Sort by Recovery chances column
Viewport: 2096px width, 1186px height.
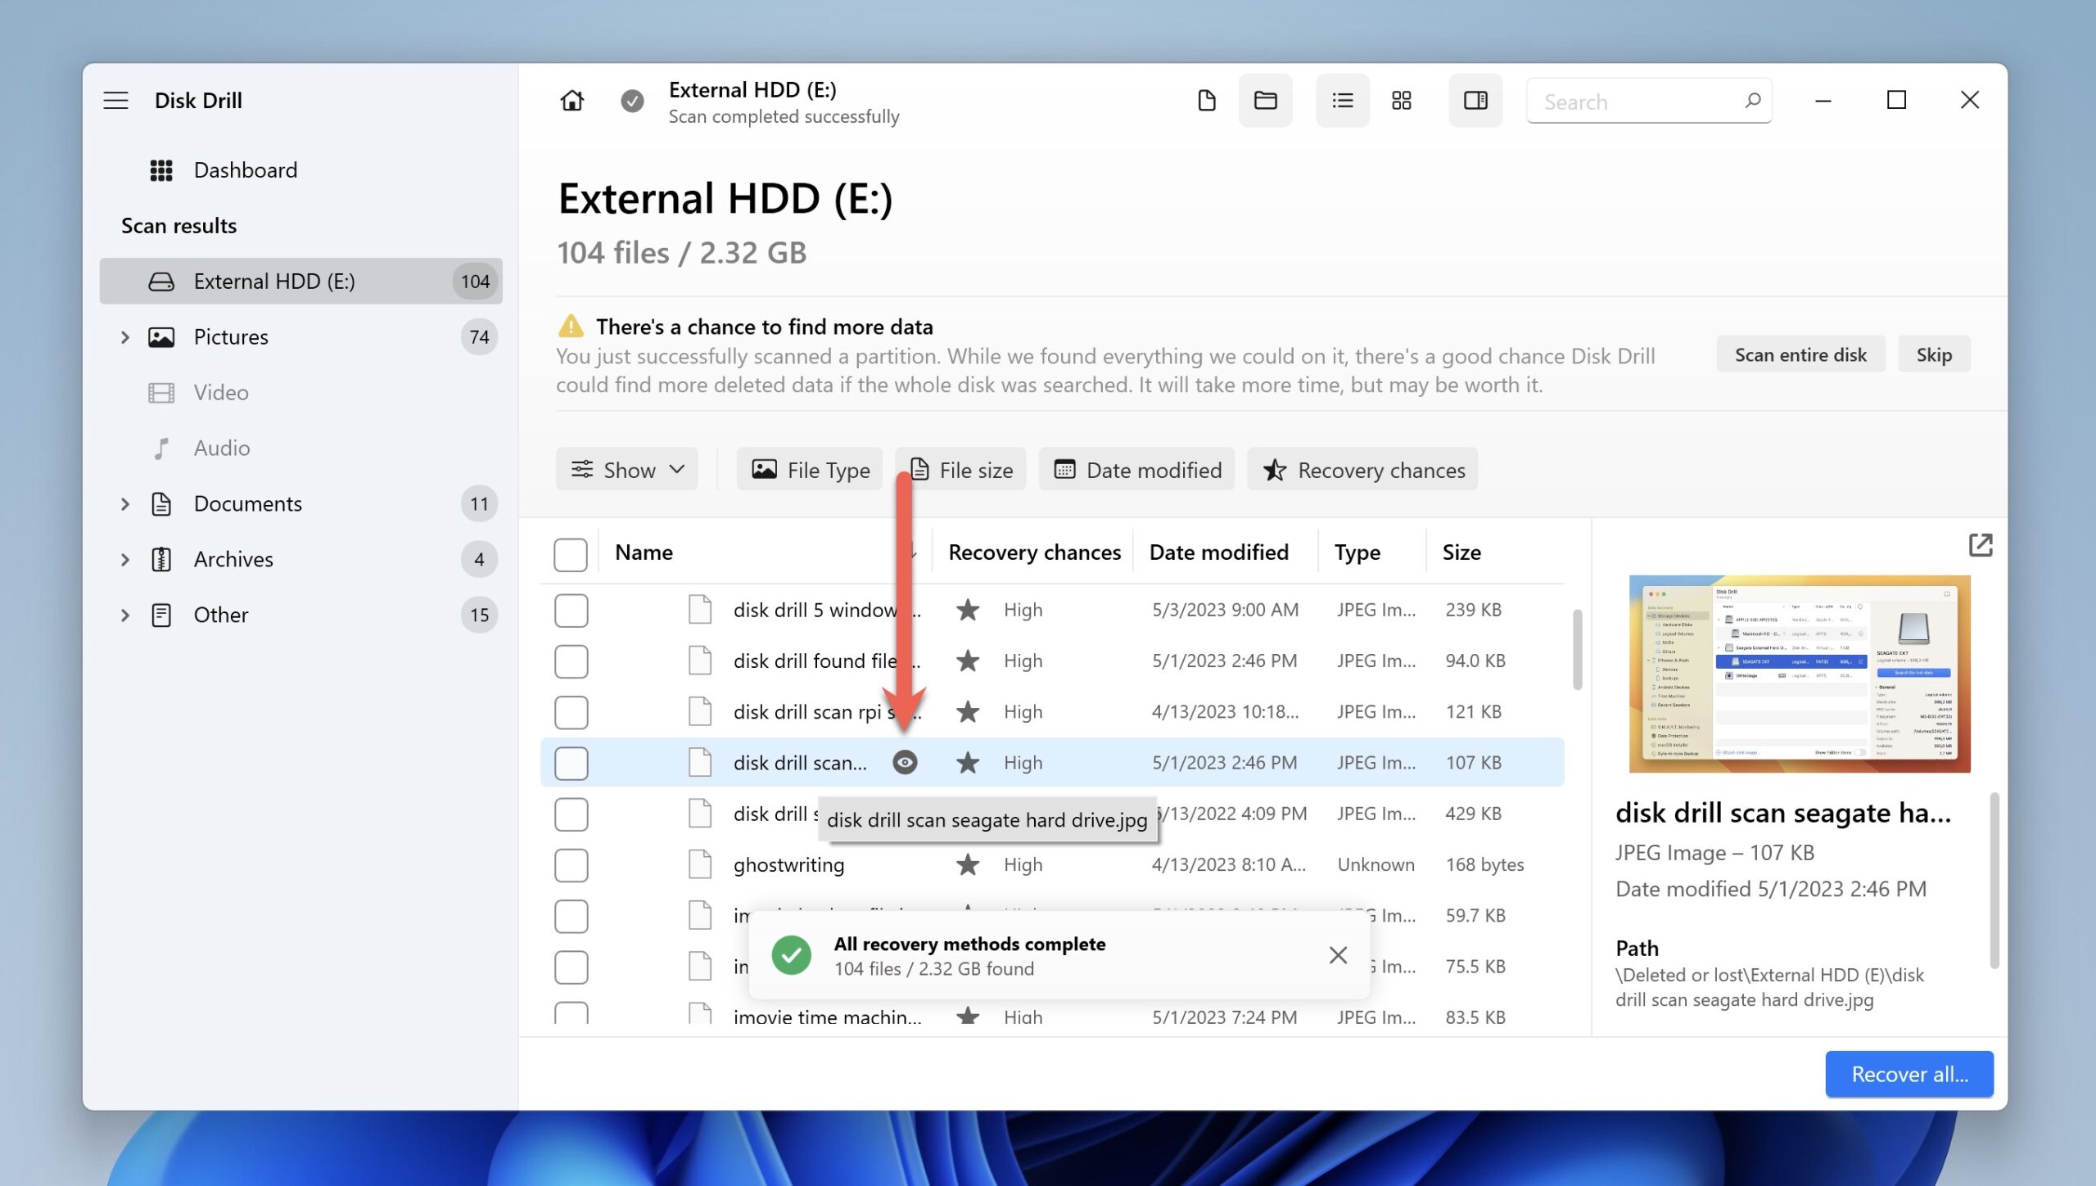point(1034,552)
